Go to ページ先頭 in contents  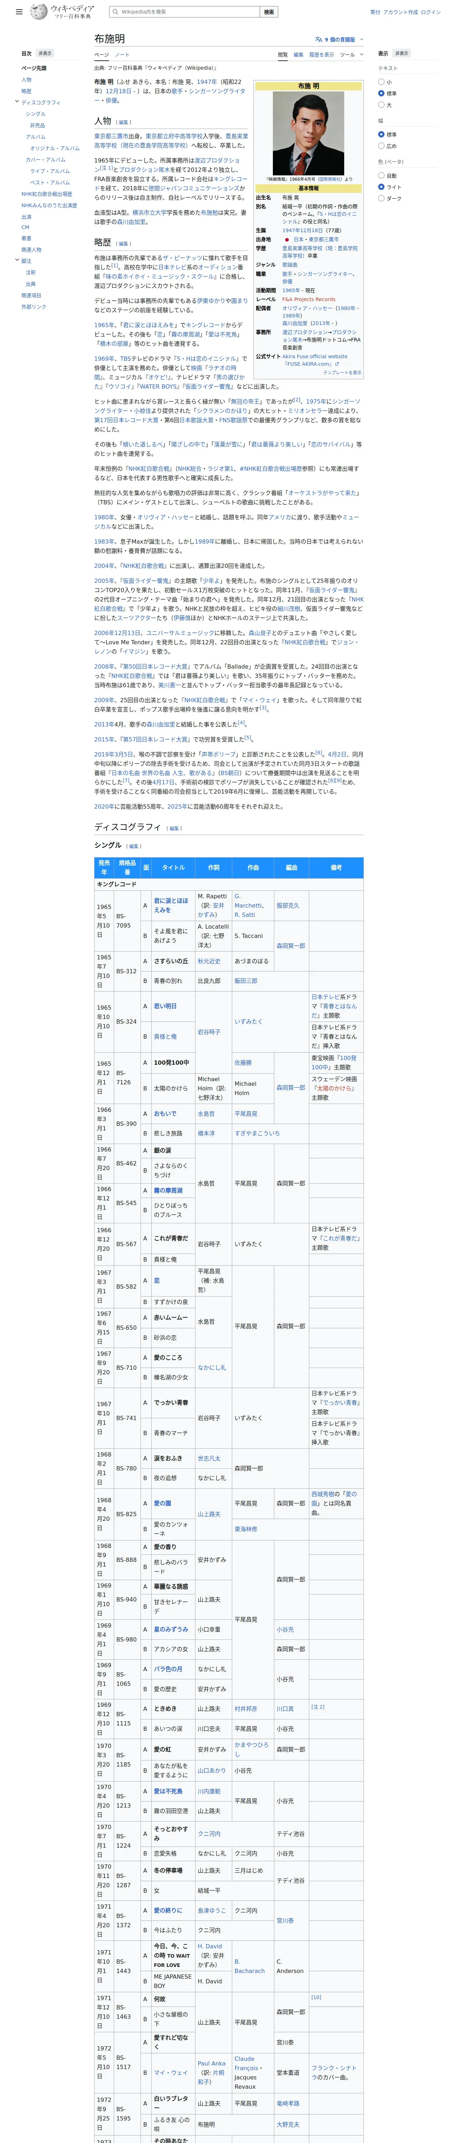click(x=34, y=68)
